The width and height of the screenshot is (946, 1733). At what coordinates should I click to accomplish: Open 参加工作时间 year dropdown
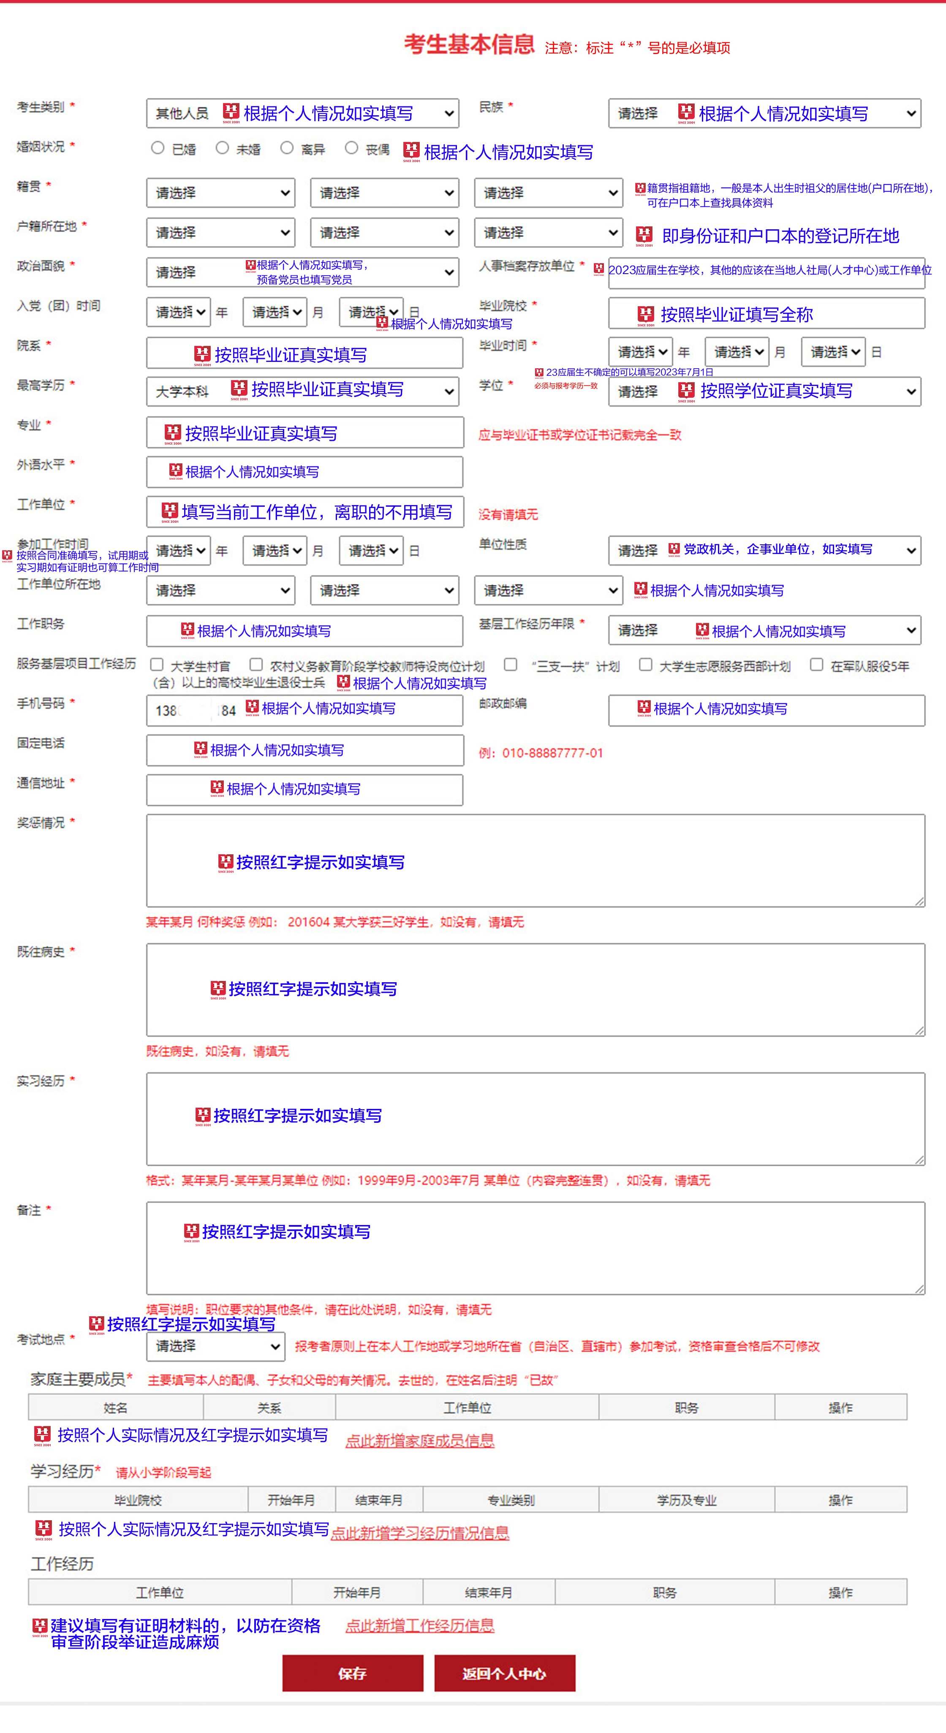(x=178, y=550)
